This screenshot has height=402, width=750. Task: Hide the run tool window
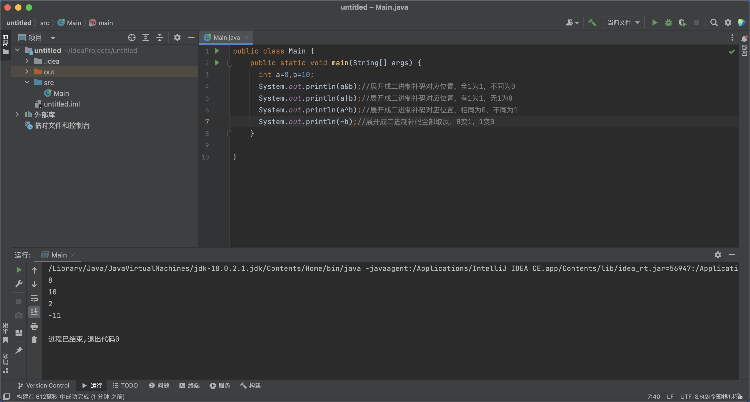click(732, 255)
